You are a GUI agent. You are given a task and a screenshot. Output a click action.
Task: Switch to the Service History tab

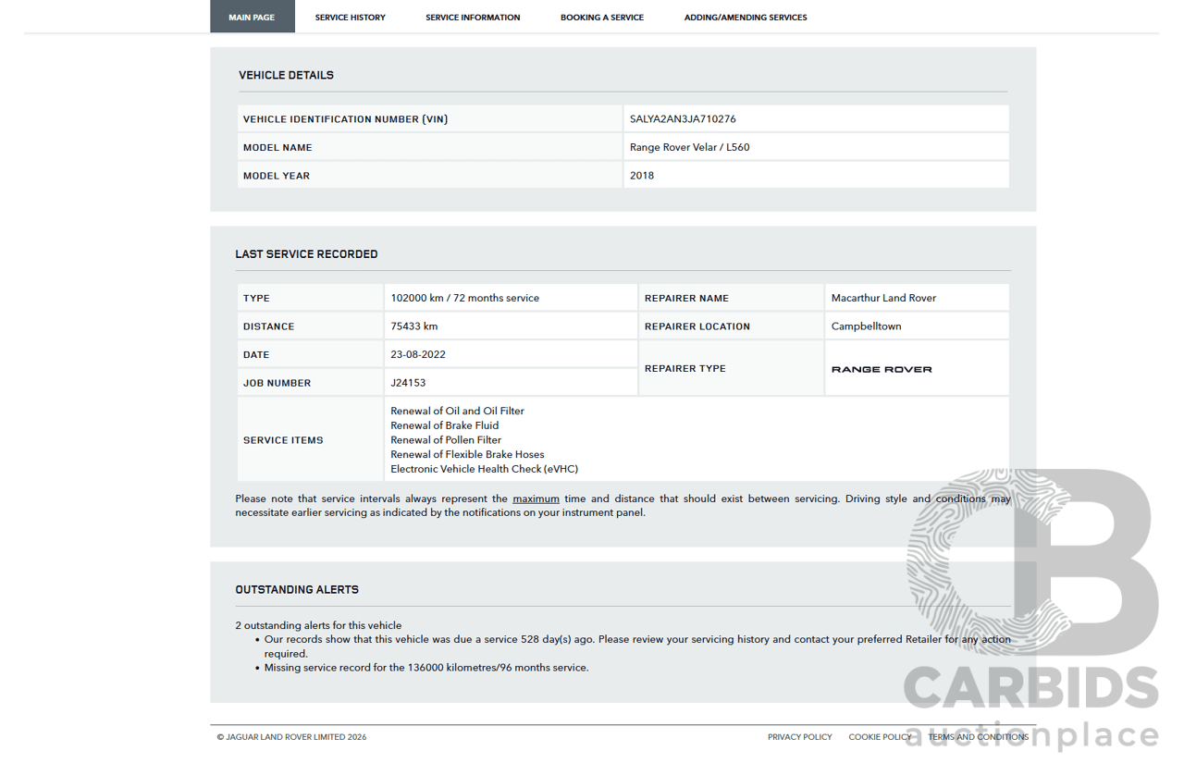[350, 17]
